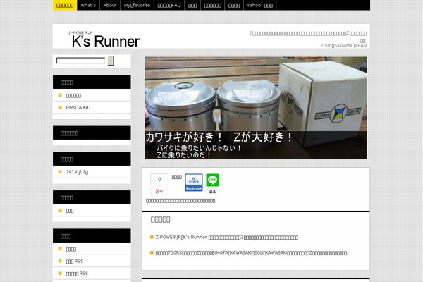Image resolution: width=423 pixels, height=282 pixels.
Task: Click the share count bubble showing 0
Action: pos(159,180)
